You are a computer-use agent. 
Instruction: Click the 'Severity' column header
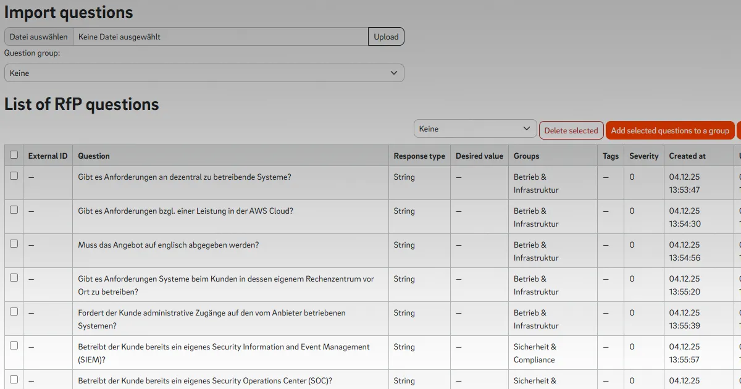643,156
